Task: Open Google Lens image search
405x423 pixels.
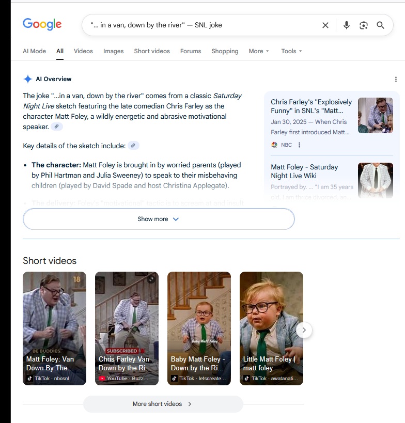Action: pos(364,25)
